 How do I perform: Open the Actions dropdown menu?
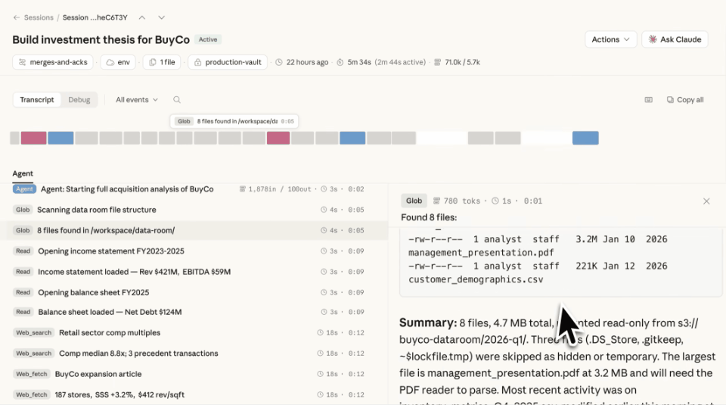click(610, 39)
